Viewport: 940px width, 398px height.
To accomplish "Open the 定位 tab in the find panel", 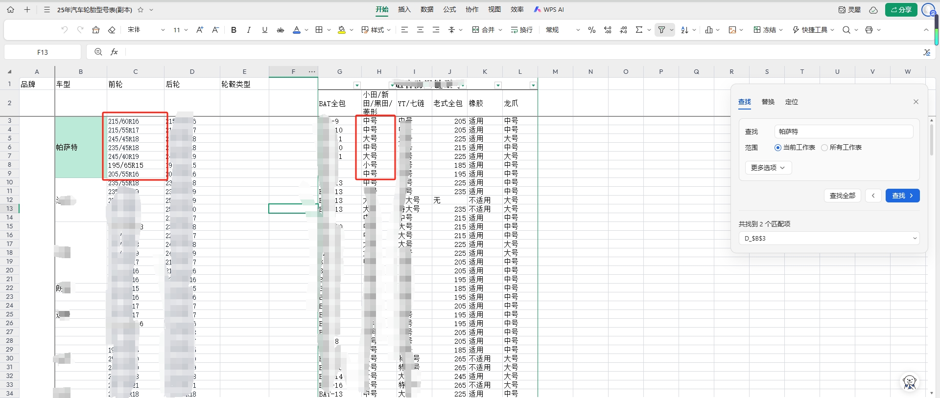I will pos(792,102).
